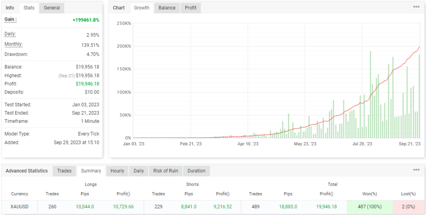Open the Chart panel ellipsis options menu
The width and height of the screenshot is (426, 215).
pyautogui.click(x=416, y=7)
